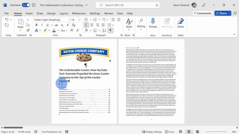Justify the paragraph text

coord(103,25)
